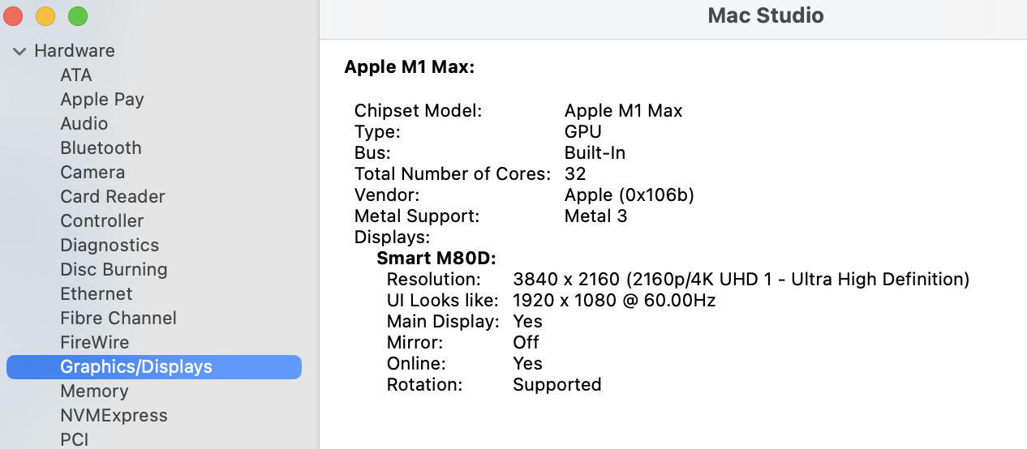The height and width of the screenshot is (449, 1027).
Task: Select the Controller sidebar item
Action: coord(102,221)
